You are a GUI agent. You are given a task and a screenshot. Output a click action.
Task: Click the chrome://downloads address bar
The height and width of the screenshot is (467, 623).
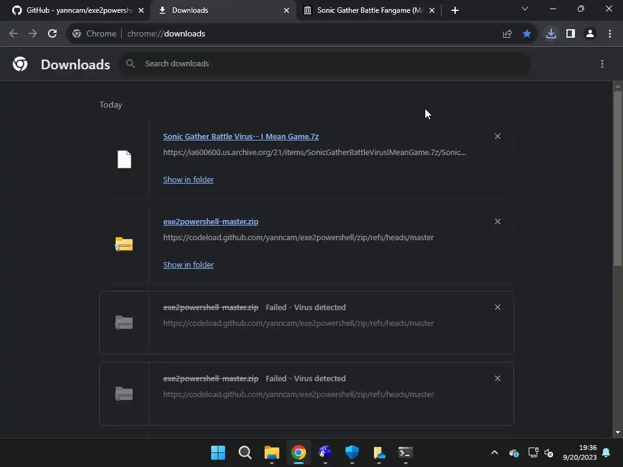pyautogui.click(x=302, y=34)
